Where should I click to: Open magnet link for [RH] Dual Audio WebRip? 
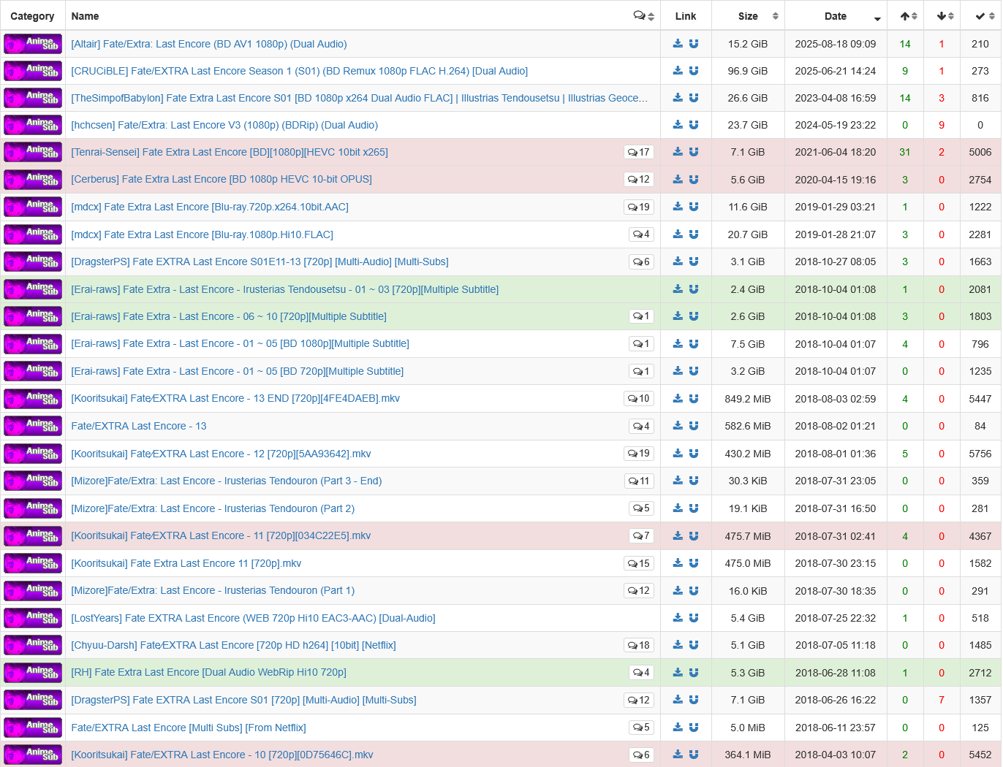point(694,672)
